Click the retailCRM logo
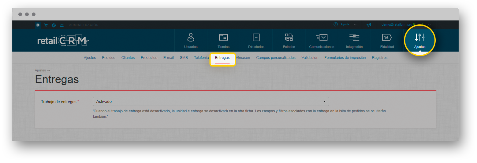The image size is (477, 163). point(63,41)
